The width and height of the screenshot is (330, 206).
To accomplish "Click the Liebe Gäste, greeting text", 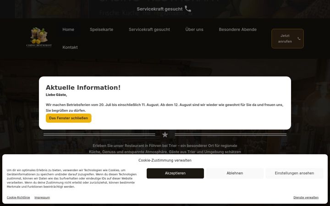I will pos(56,95).
